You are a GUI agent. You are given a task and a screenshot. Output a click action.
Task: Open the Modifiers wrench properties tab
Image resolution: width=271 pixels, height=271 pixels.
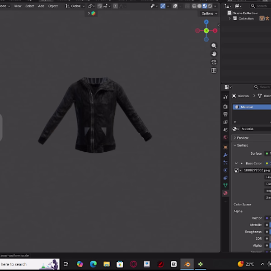tap(225, 155)
